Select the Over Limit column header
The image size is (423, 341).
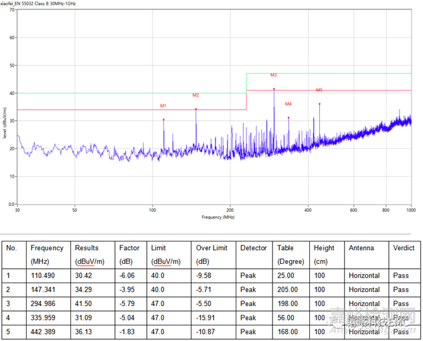[x=211, y=248]
